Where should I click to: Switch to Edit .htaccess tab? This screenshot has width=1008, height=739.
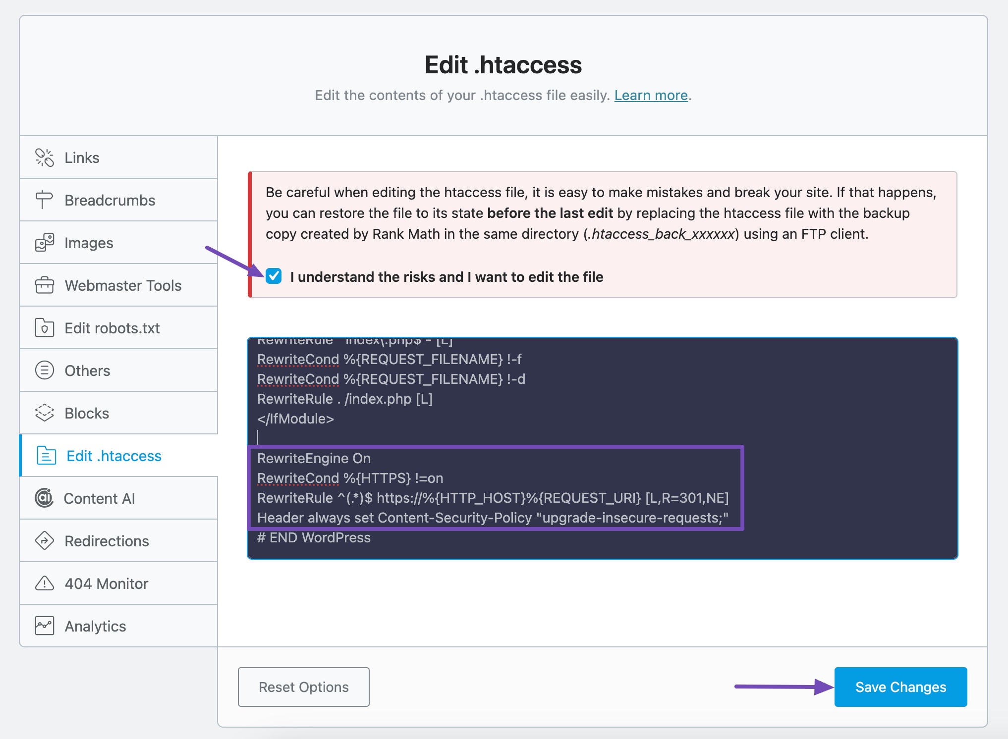point(113,456)
